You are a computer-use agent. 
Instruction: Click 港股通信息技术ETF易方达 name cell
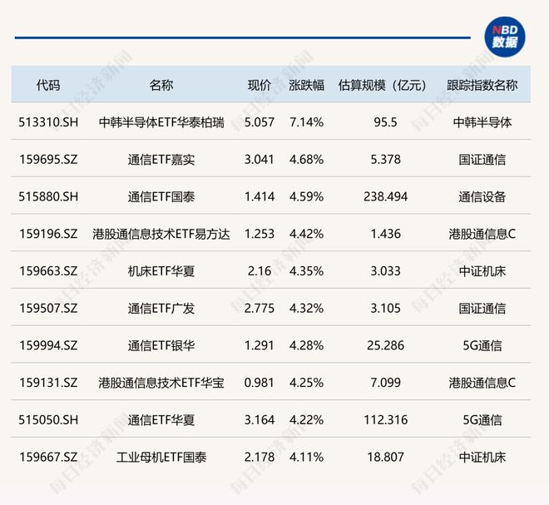coord(161,234)
